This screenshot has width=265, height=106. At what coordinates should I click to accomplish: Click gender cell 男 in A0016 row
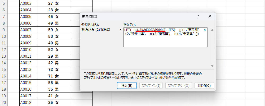(x=62, y=89)
